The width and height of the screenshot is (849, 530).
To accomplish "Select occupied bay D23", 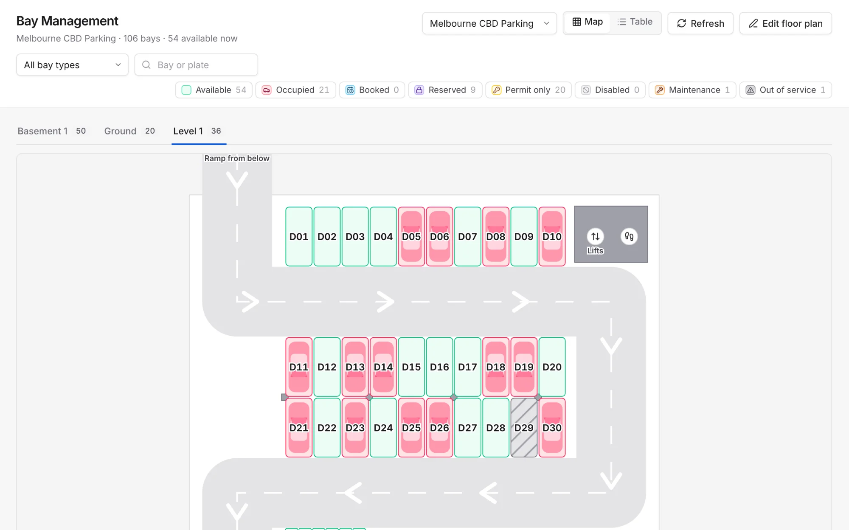I will (355, 428).
